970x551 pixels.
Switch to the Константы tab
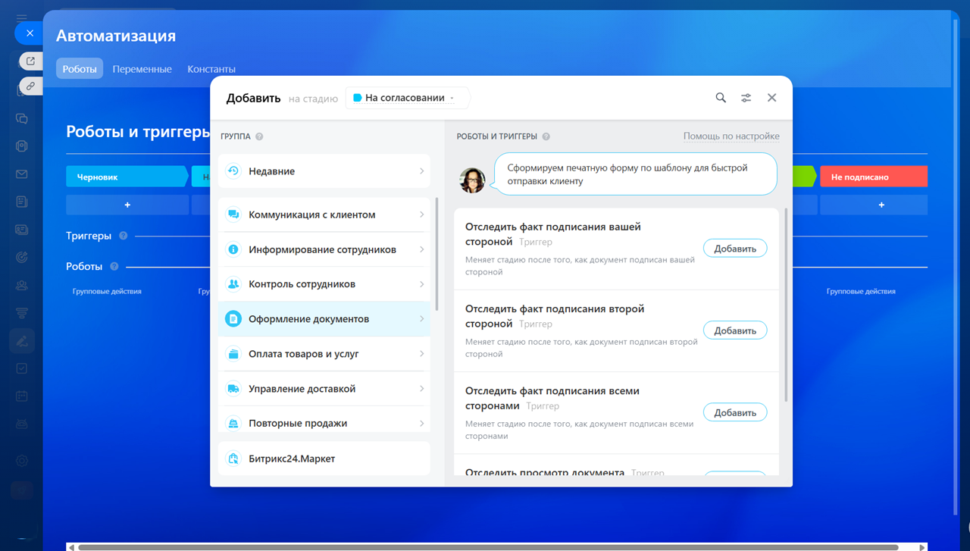(x=211, y=69)
